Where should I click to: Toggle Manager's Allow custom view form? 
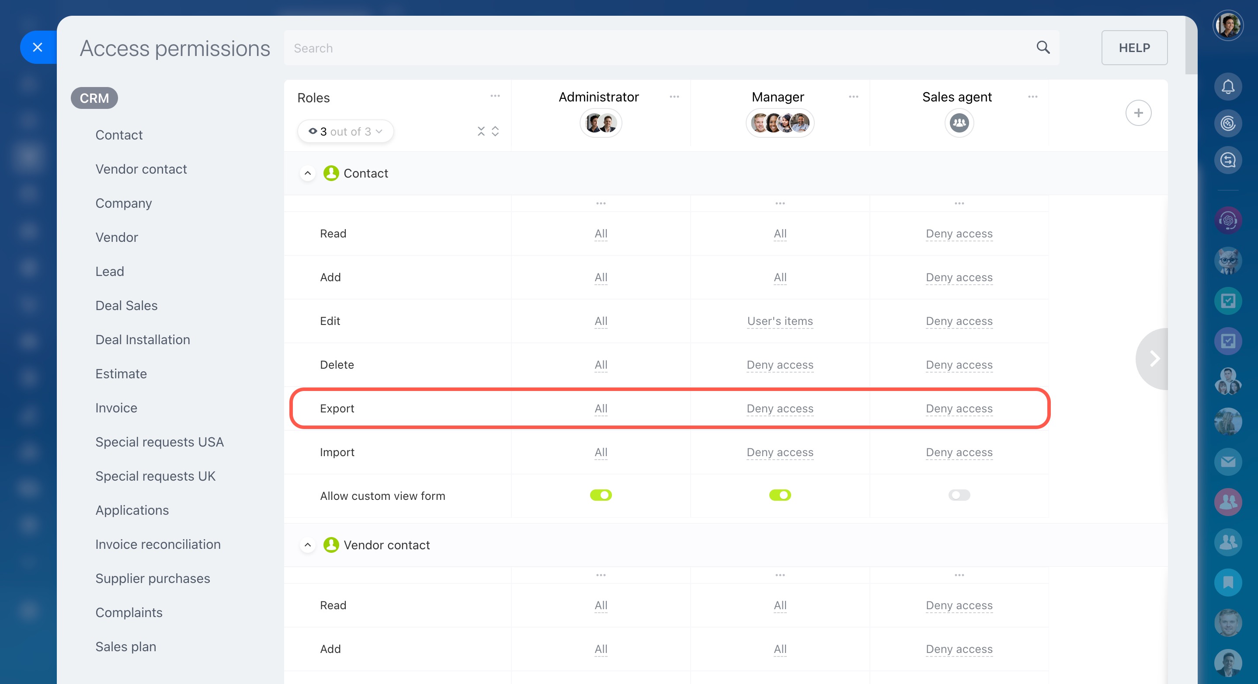(780, 496)
